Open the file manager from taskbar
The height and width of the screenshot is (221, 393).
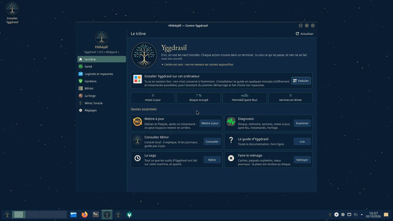(73, 215)
